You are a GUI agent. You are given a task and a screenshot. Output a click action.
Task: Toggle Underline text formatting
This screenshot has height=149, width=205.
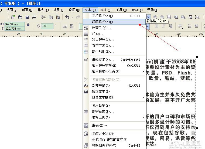coord(171,26)
